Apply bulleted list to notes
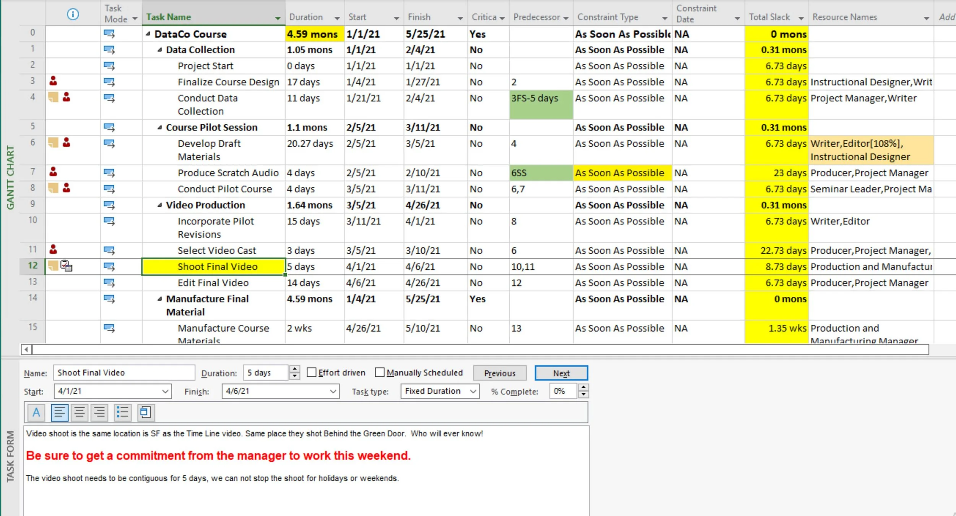Viewport: 956px width, 516px height. 122,412
